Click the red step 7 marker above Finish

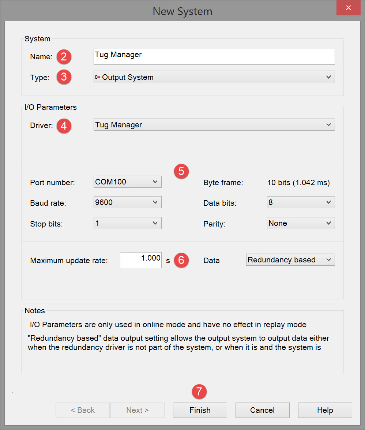pos(199,391)
